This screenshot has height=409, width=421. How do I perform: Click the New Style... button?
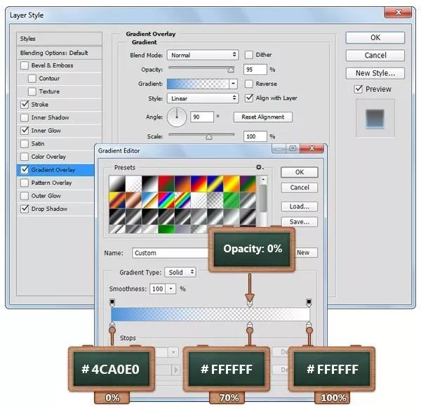(375, 73)
